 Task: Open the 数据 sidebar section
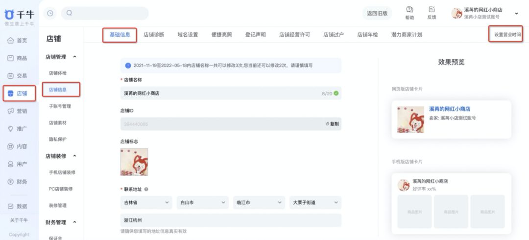coord(18,206)
